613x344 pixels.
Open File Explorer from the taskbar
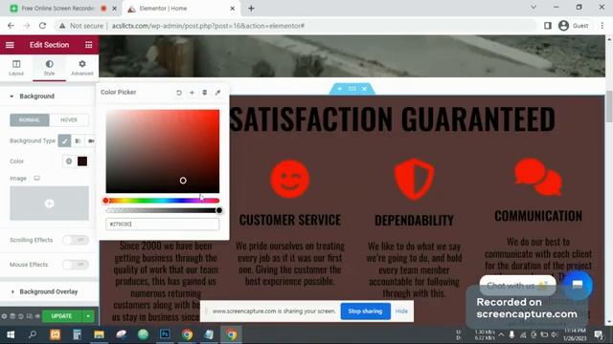click(99, 334)
